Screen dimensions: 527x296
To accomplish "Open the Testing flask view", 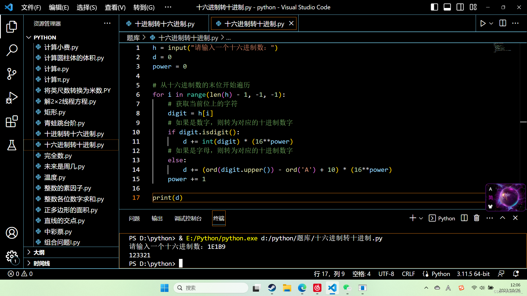I will point(12,145).
